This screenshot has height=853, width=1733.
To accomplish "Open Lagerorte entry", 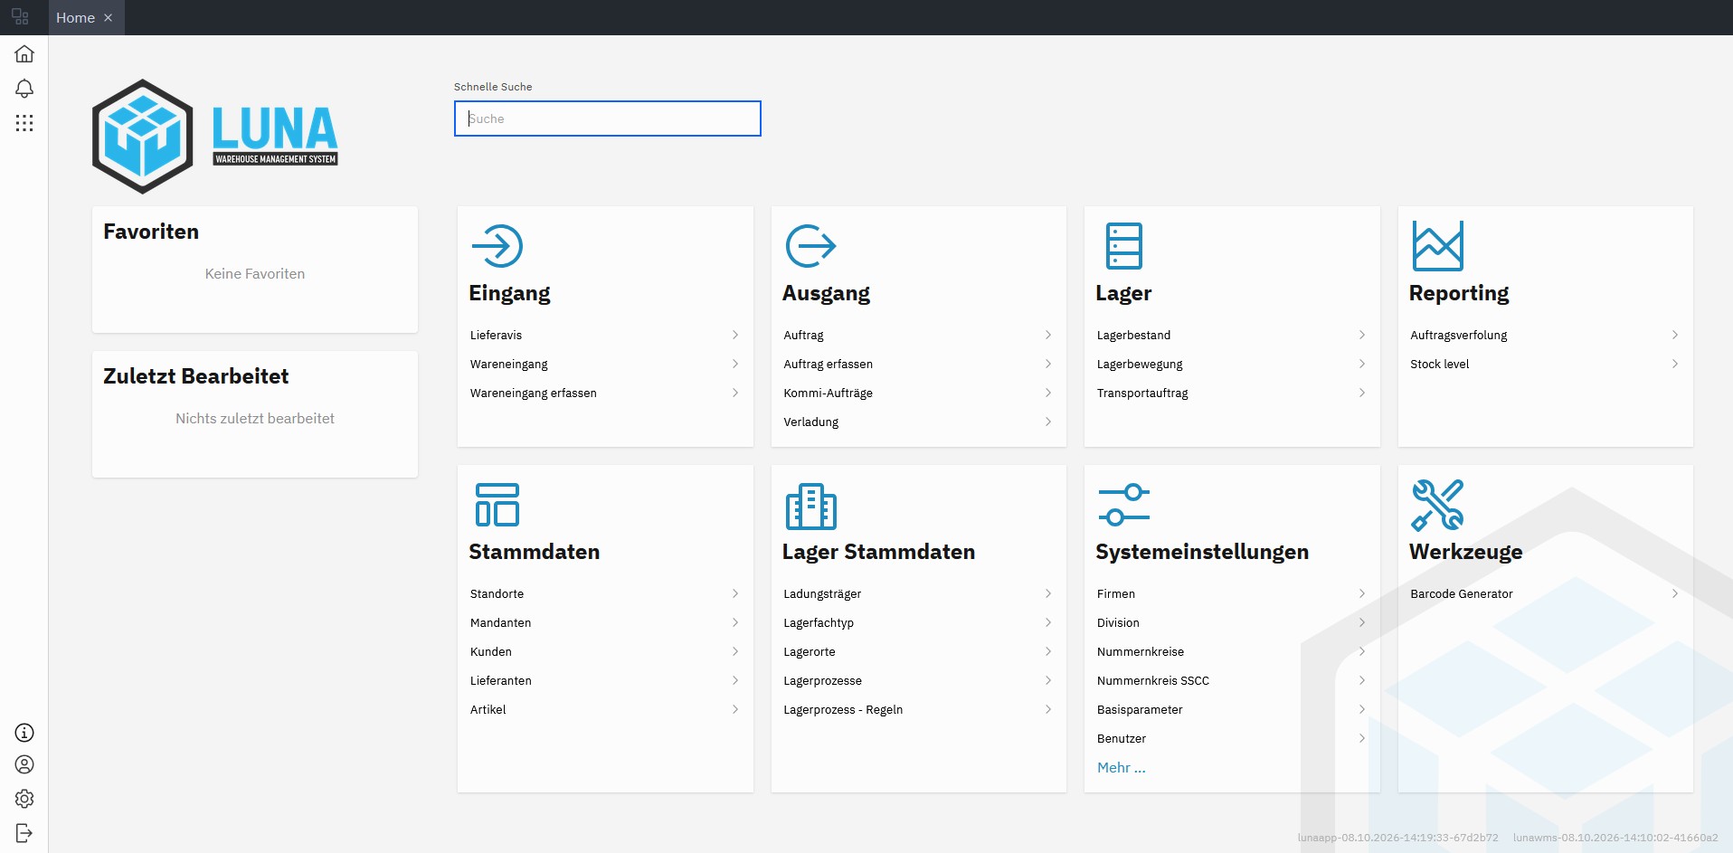I will tap(918, 651).
